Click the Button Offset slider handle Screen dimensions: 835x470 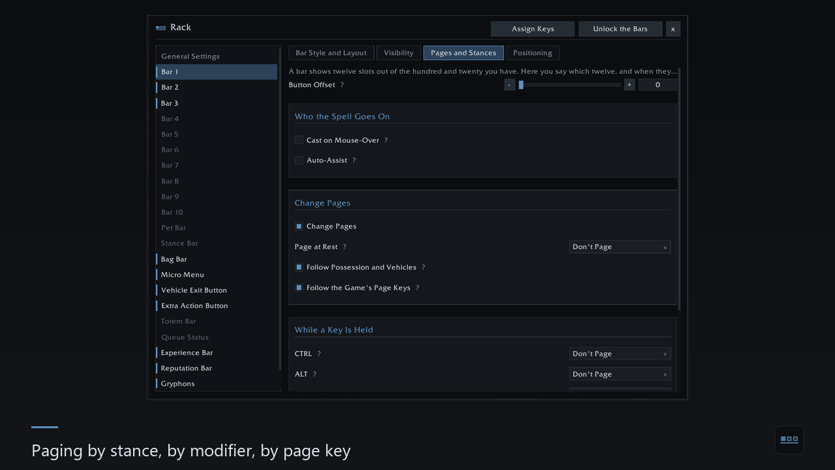521,85
